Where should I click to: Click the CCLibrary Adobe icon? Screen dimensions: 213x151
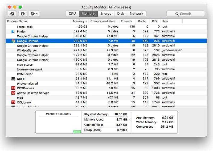(x=13, y=102)
